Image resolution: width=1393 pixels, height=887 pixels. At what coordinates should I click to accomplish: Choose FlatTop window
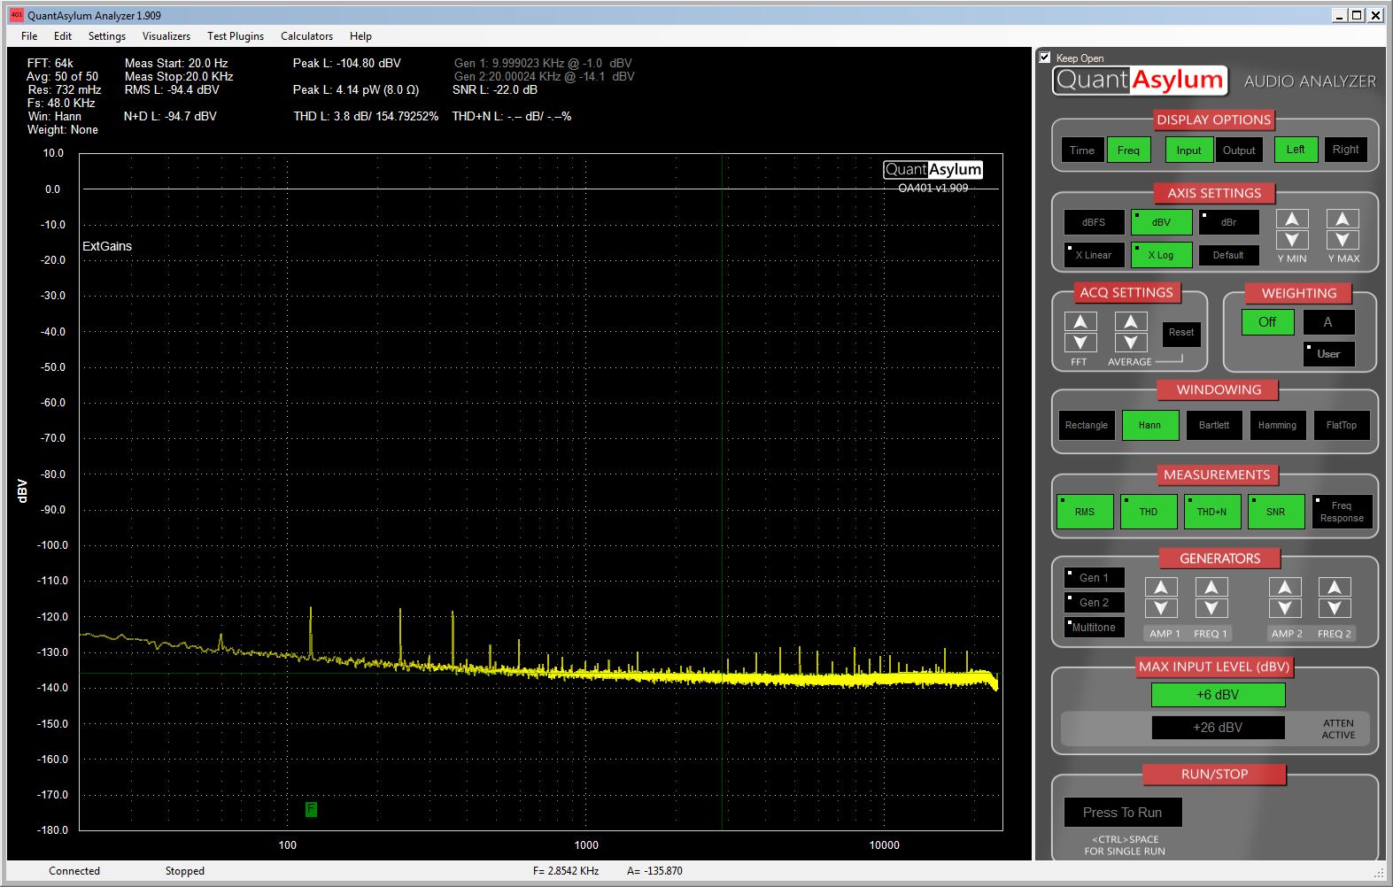1342,426
